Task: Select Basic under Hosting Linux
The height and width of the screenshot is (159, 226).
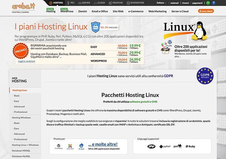Action: click(x=17, y=96)
